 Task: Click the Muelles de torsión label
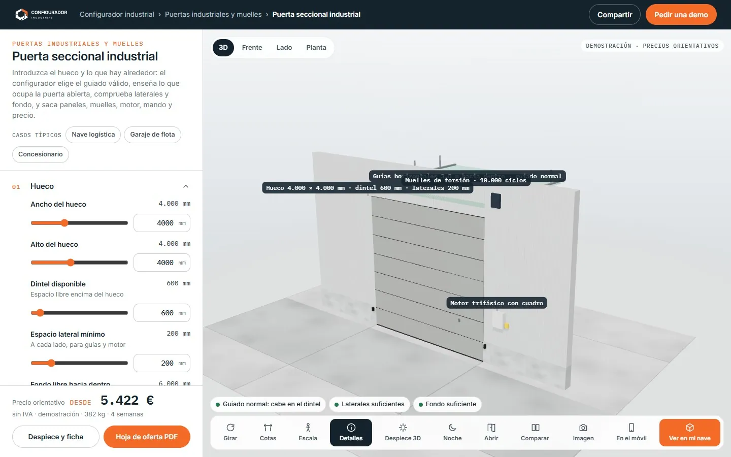point(466,180)
